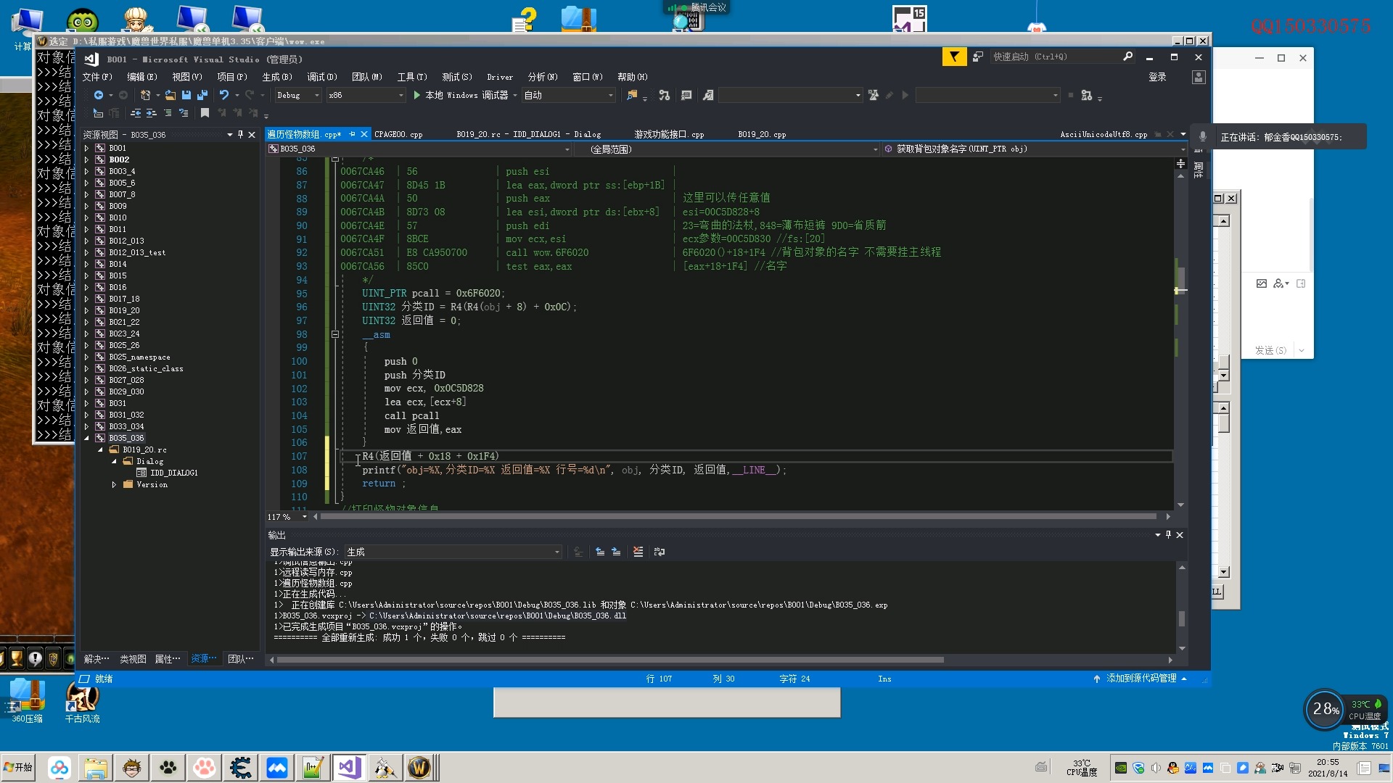The image size is (1393, 783).
Task: Toggle auto hide pin on 输出 panel
Action: [x=1168, y=535]
